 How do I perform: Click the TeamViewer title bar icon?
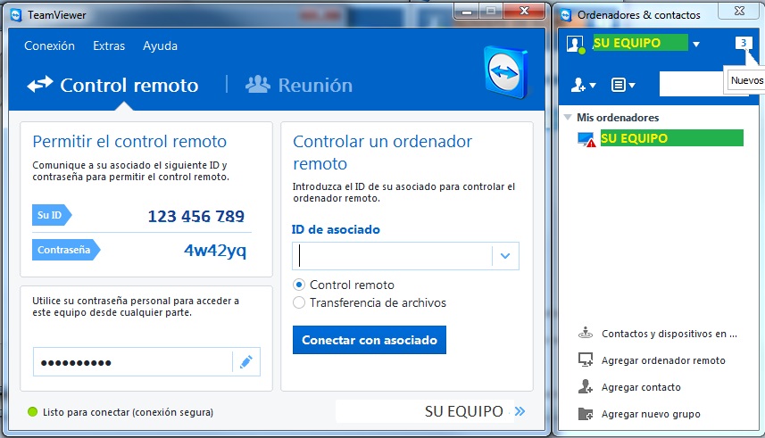click(x=16, y=15)
